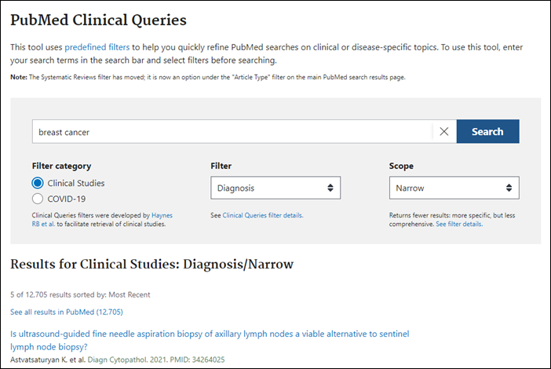
Task: Open the Narrow scope dropdown
Action: coord(454,188)
